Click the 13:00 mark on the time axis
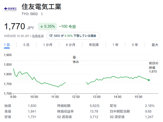Screen dimensions: 163x122 tap(97, 97)
